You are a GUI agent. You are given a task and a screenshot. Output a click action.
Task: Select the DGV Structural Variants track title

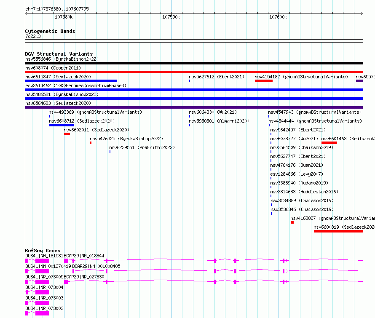[x=59, y=54]
